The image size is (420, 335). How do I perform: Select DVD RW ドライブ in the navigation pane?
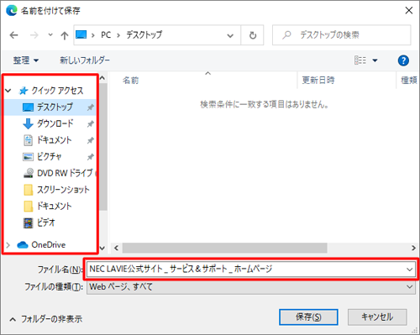click(x=65, y=173)
